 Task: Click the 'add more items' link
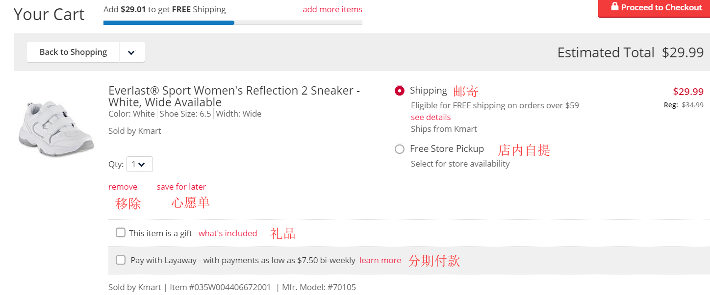tap(332, 10)
